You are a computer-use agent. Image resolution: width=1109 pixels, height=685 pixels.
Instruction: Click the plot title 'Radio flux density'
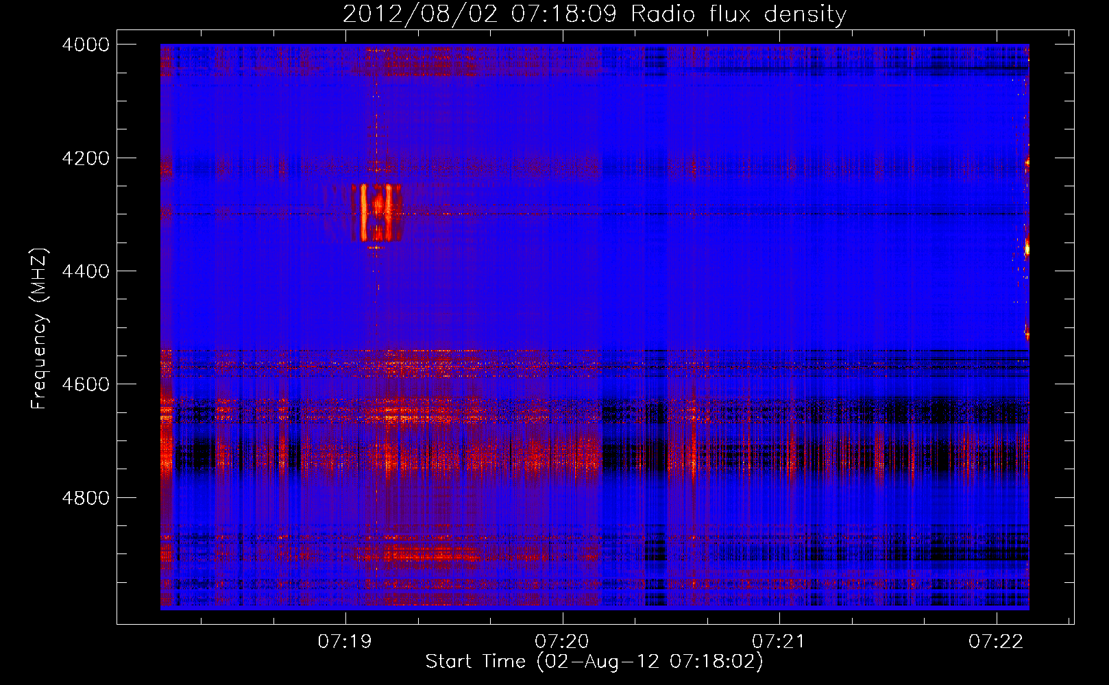click(x=738, y=14)
